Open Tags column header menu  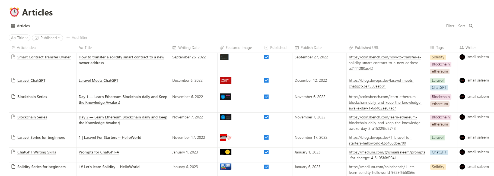tap(437, 48)
